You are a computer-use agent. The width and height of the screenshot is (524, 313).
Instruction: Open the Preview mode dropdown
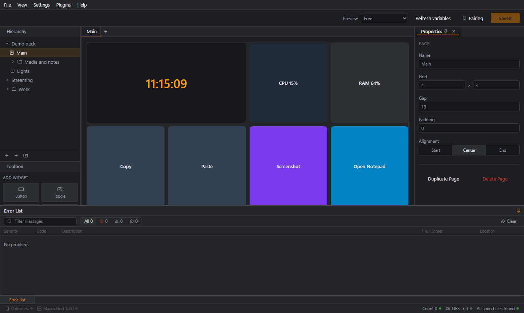click(x=384, y=18)
